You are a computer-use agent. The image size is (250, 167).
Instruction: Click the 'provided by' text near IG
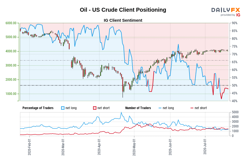point(228,15)
